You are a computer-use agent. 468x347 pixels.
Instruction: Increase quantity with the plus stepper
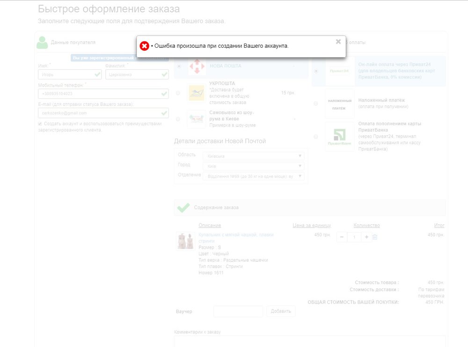[366, 237]
